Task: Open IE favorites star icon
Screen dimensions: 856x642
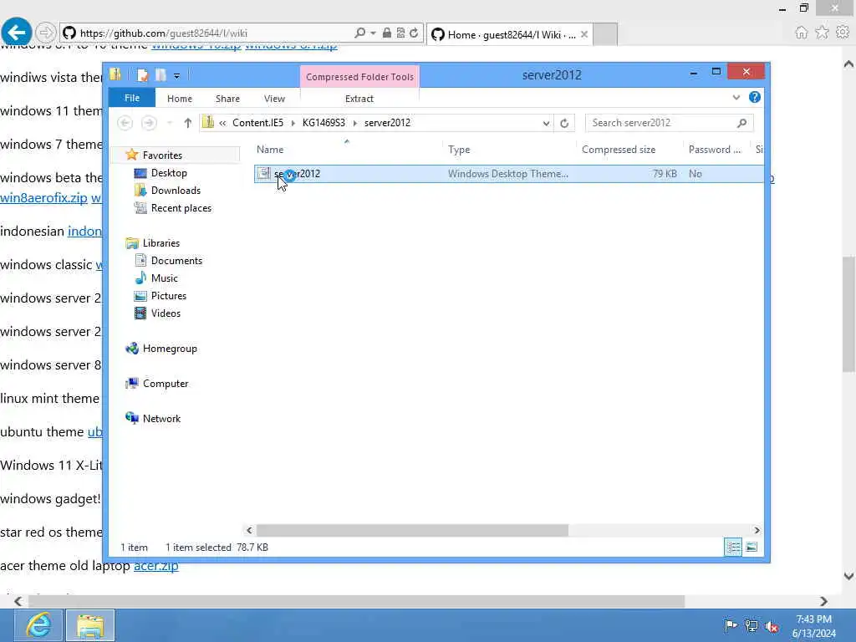Action: tap(822, 33)
